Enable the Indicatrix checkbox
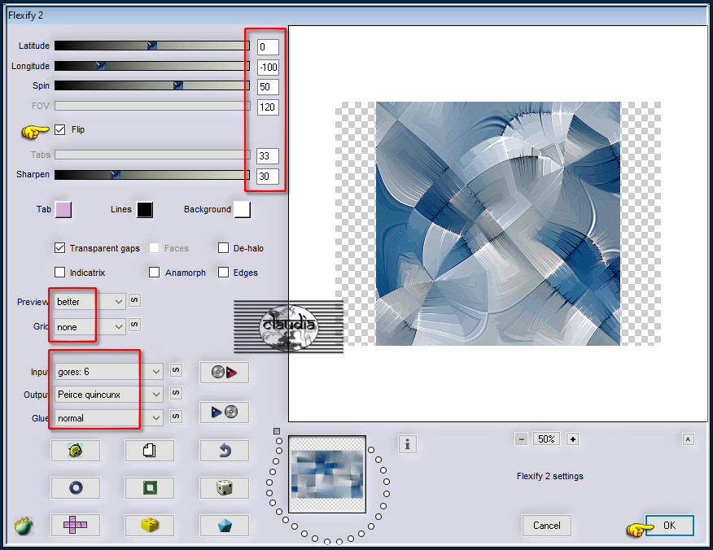This screenshot has width=713, height=550. (x=59, y=273)
